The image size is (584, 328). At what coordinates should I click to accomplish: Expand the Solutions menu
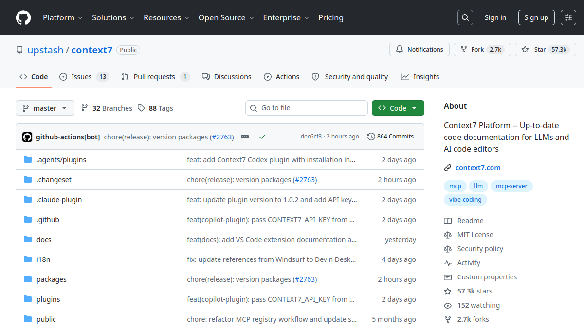pyautogui.click(x=113, y=17)
